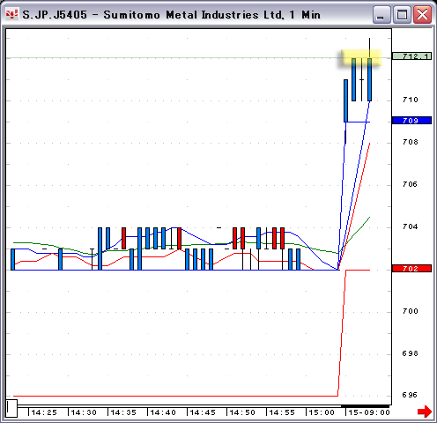
Task: Click the 14:35 time axis label
Action: tap(123, 412)
